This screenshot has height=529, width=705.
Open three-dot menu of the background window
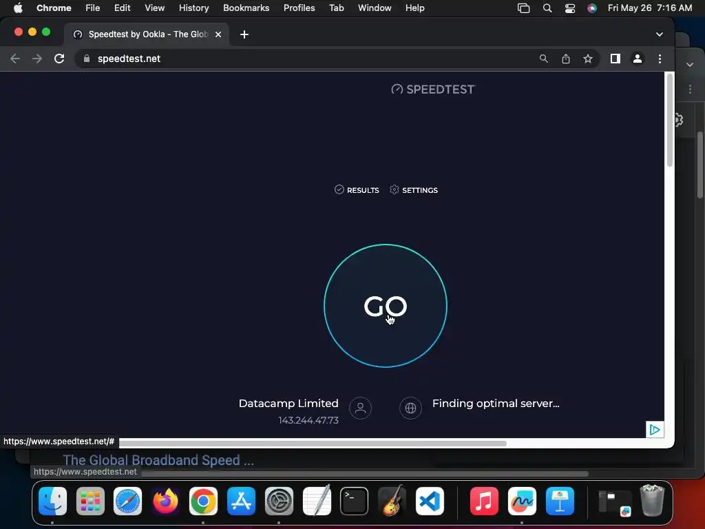[x=690, y=89]
